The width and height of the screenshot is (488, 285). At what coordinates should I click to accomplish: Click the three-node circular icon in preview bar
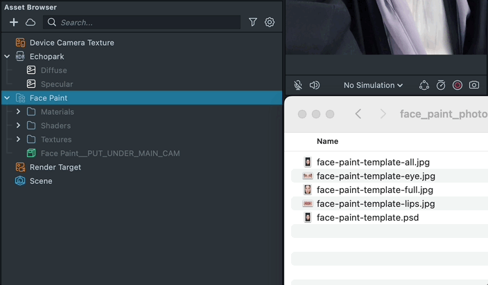[x=424, y=85]
